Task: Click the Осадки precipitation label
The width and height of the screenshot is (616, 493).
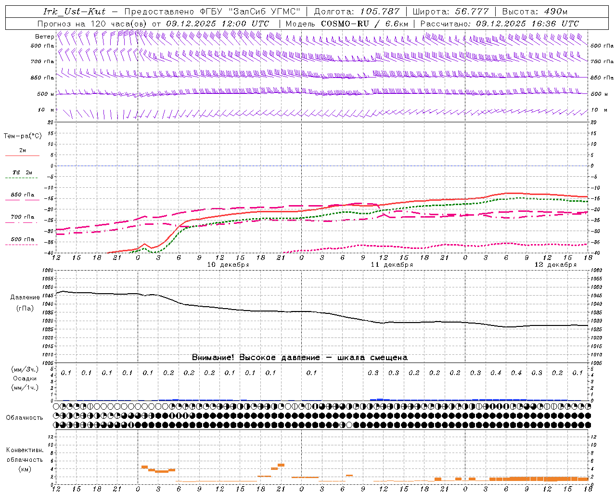Action: click(25, 378)
